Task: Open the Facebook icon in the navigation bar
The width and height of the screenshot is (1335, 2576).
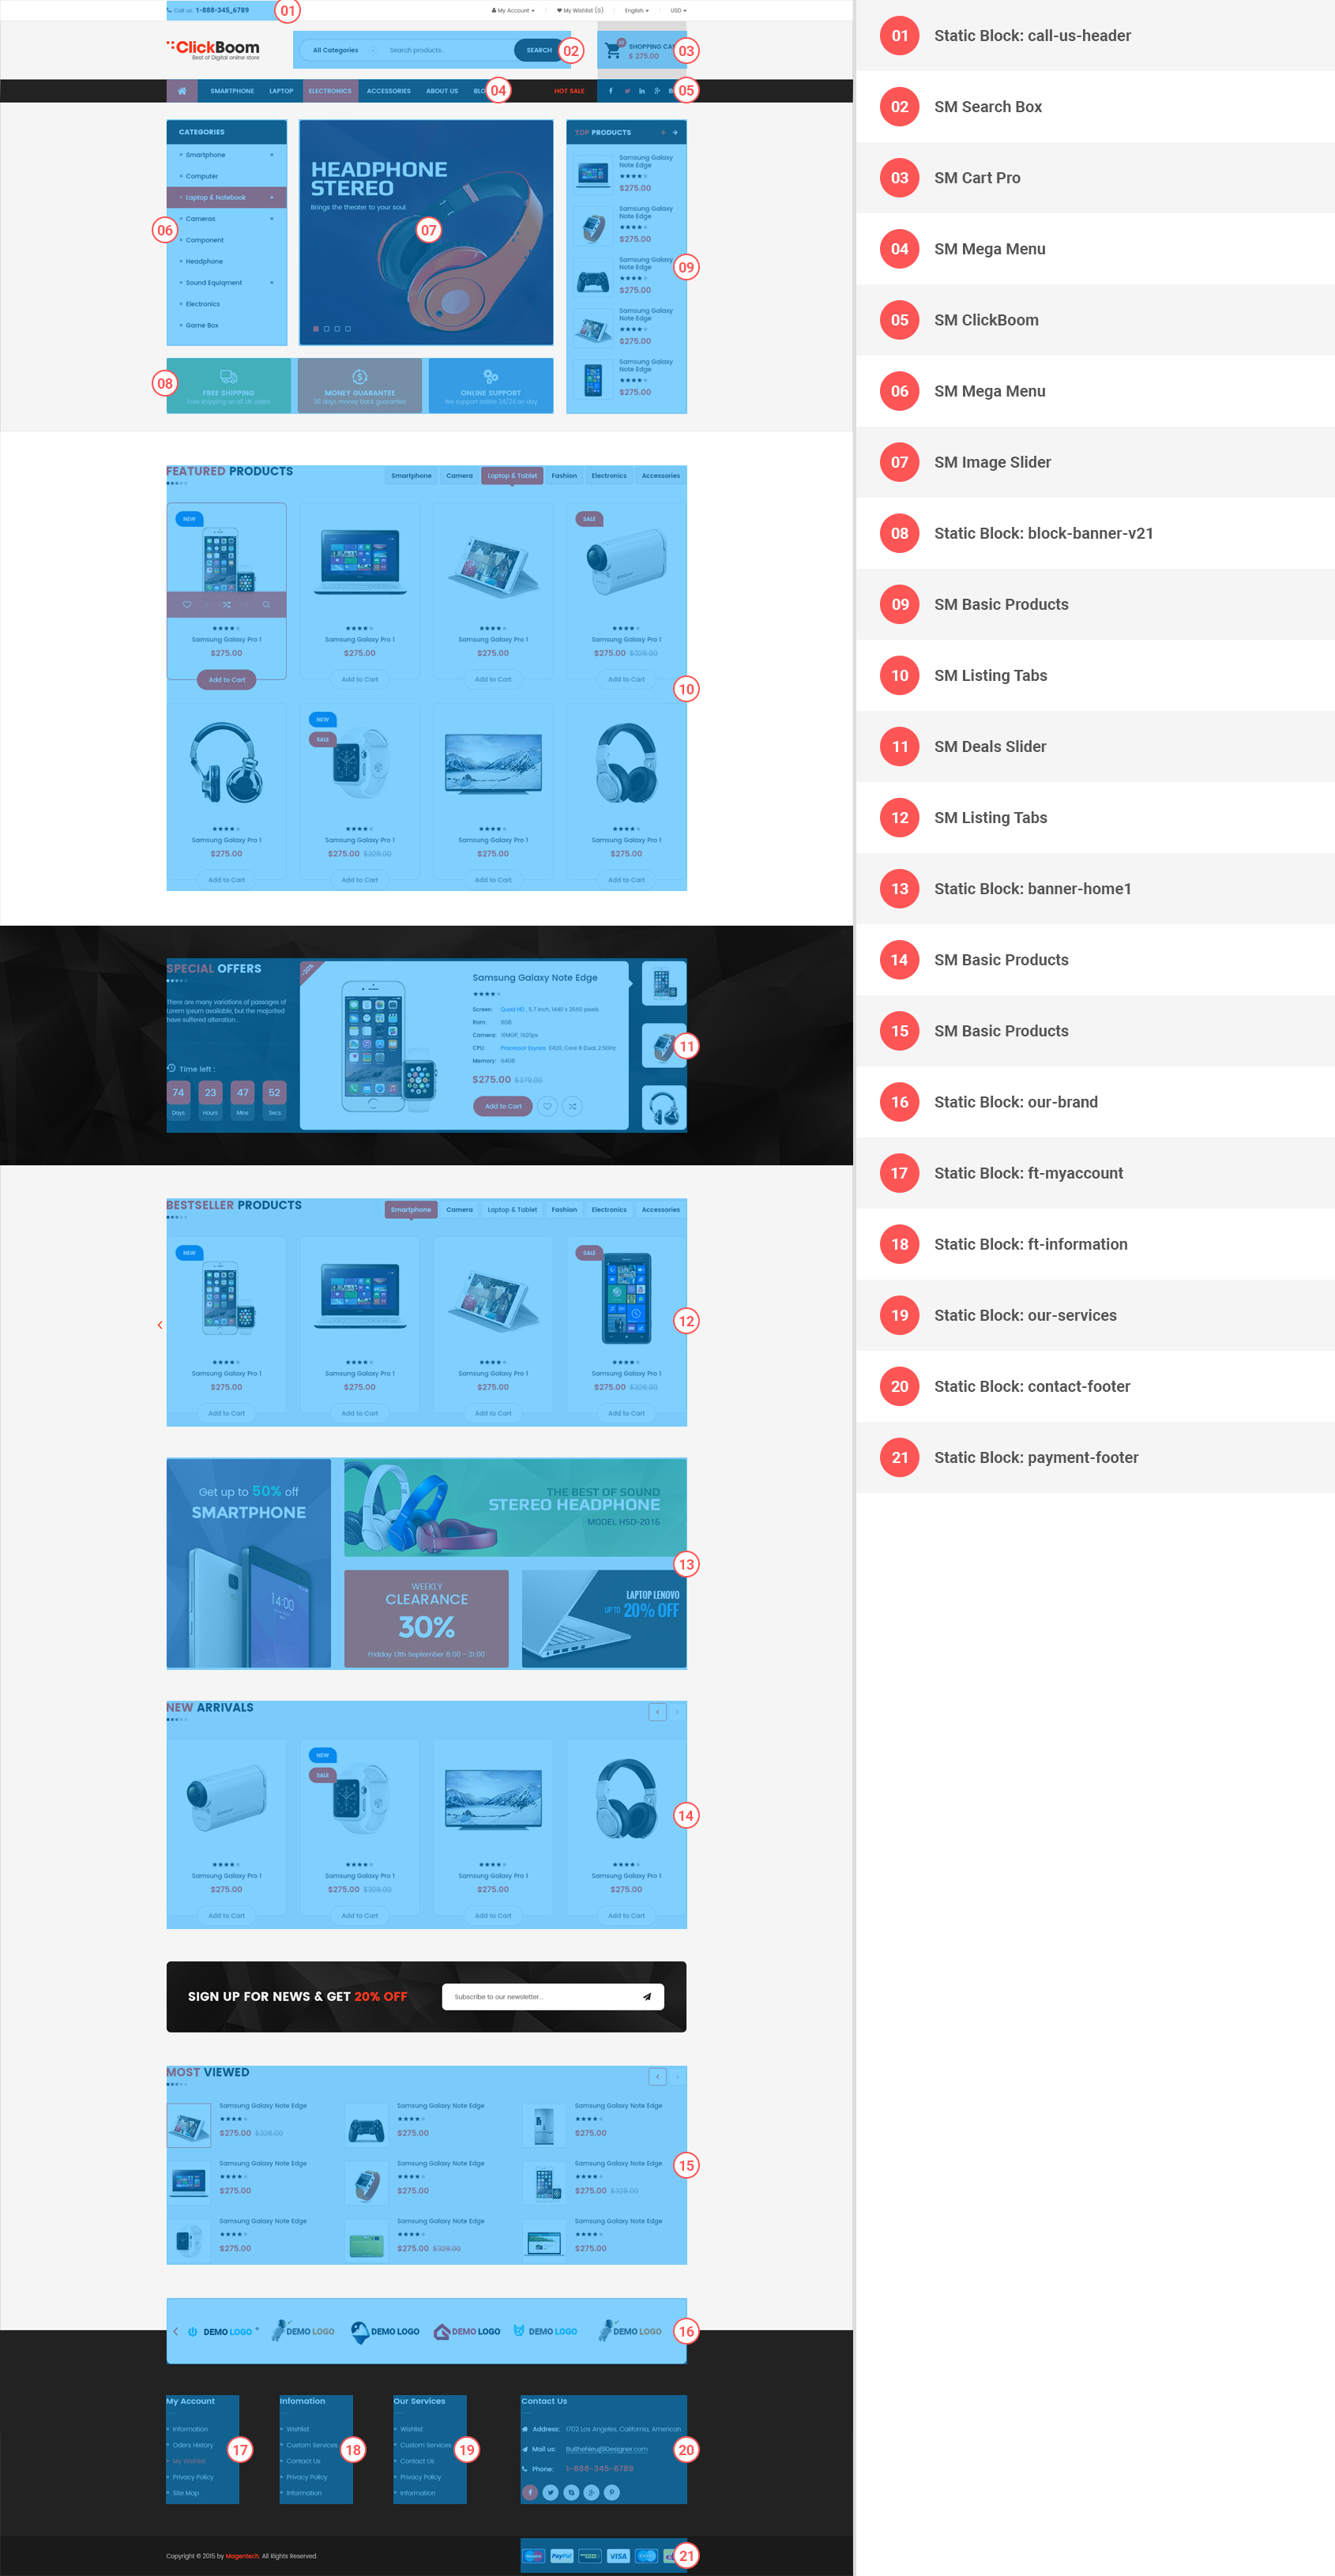Action: 612,91
